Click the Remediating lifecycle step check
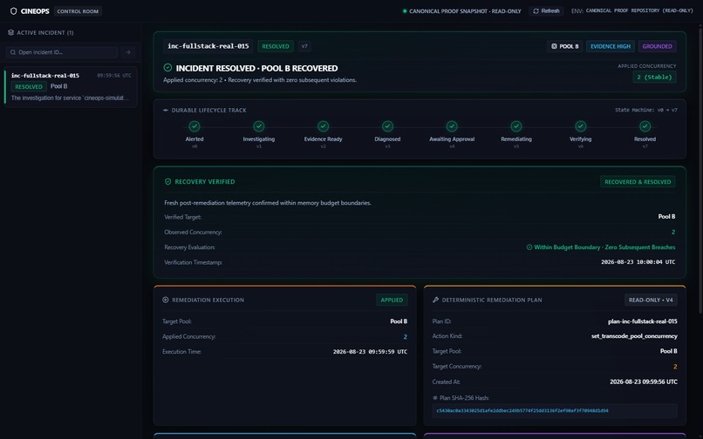Viewport: 703px width, 439px height. (516, 126)
